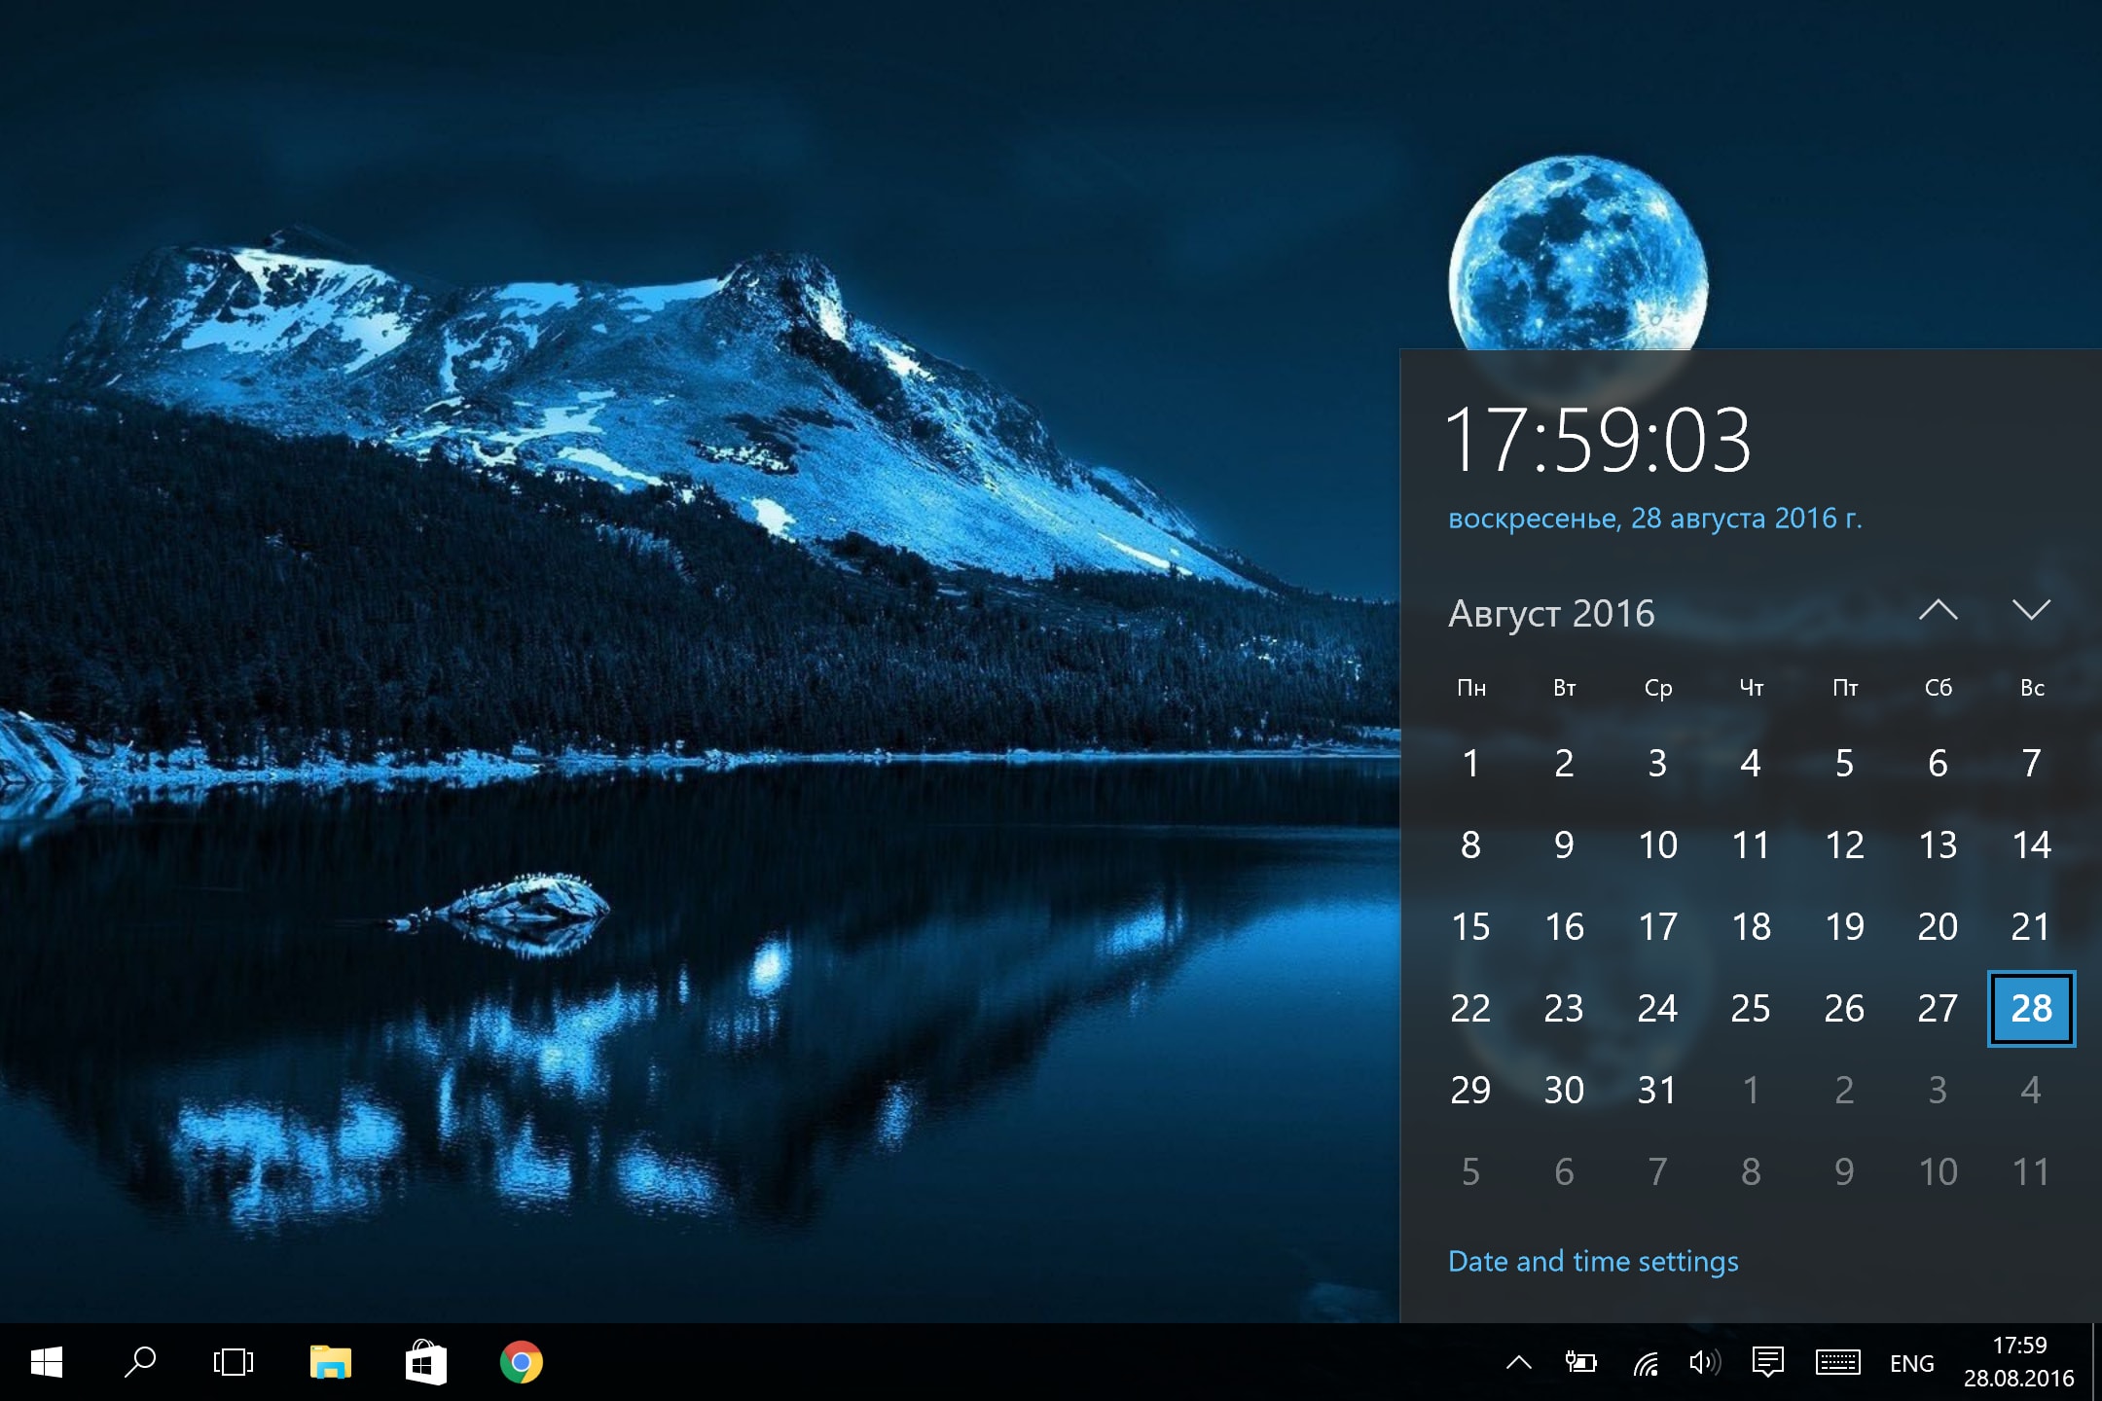Switch the input language ENG indicator
This screenshot has height=1401, width=2102.
coord(1911,1364)
